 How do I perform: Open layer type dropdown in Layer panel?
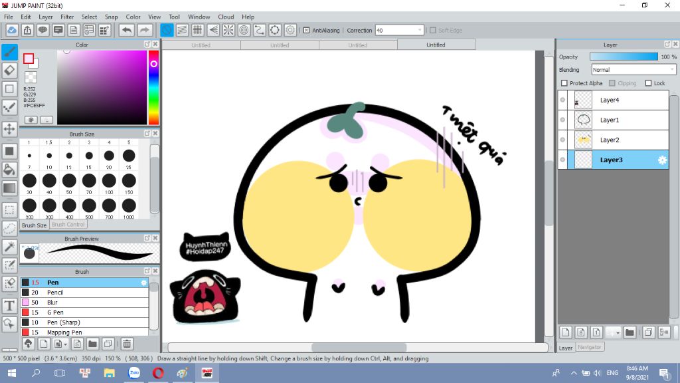coord(618,333)
